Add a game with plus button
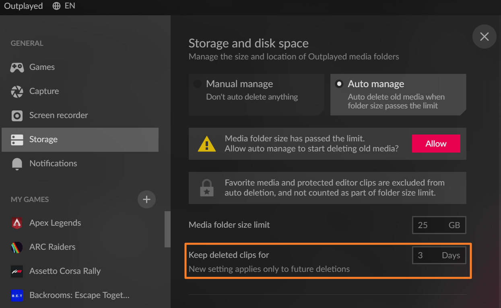This screenshot has height=308, width=501. click(146, 200)
